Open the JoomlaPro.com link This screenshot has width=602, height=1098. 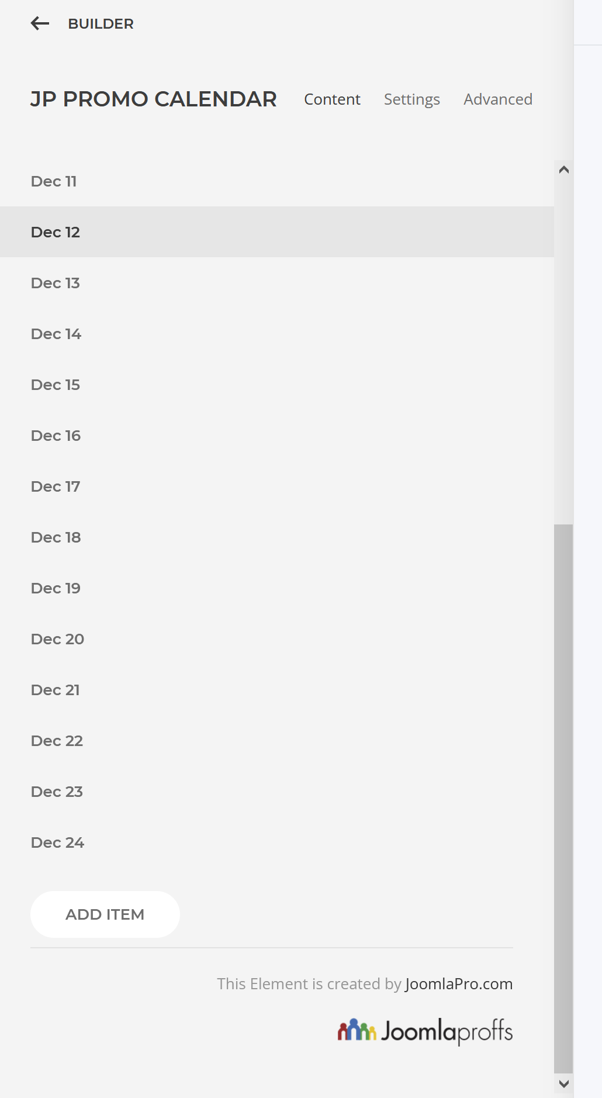tap(458, 984)
